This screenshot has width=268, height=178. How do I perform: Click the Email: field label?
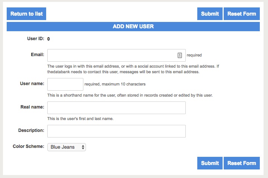[38, 55]
